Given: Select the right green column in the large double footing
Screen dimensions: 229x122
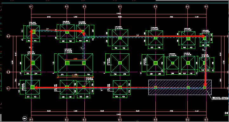Looking at the screenshot, I should click(x=84, y=63).
